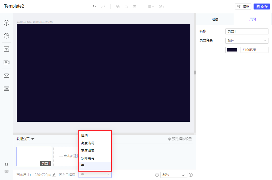Switch to the 页面 tab
The height and width of the screenshot is (180, 272).
click(x=252, y=19)
